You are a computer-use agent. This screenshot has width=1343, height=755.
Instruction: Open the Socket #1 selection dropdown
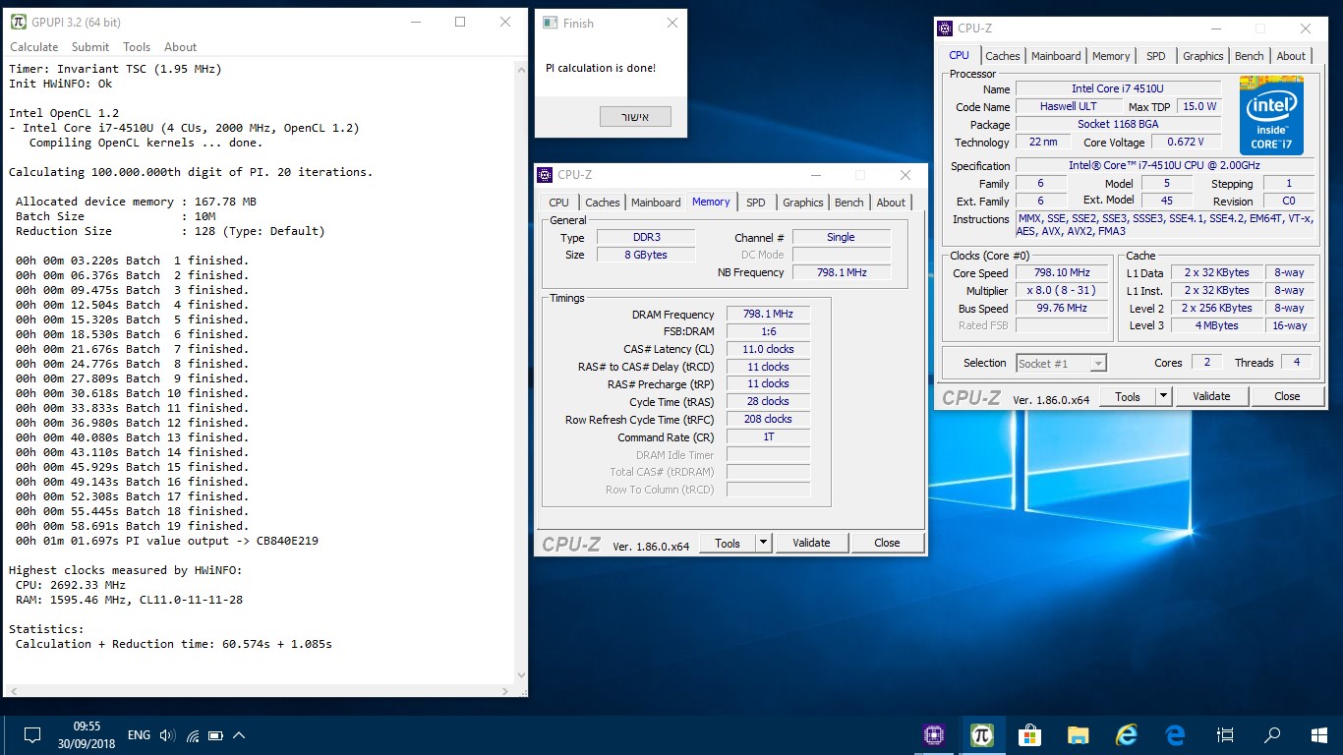pyautogui.click(x=1061, y=363)
